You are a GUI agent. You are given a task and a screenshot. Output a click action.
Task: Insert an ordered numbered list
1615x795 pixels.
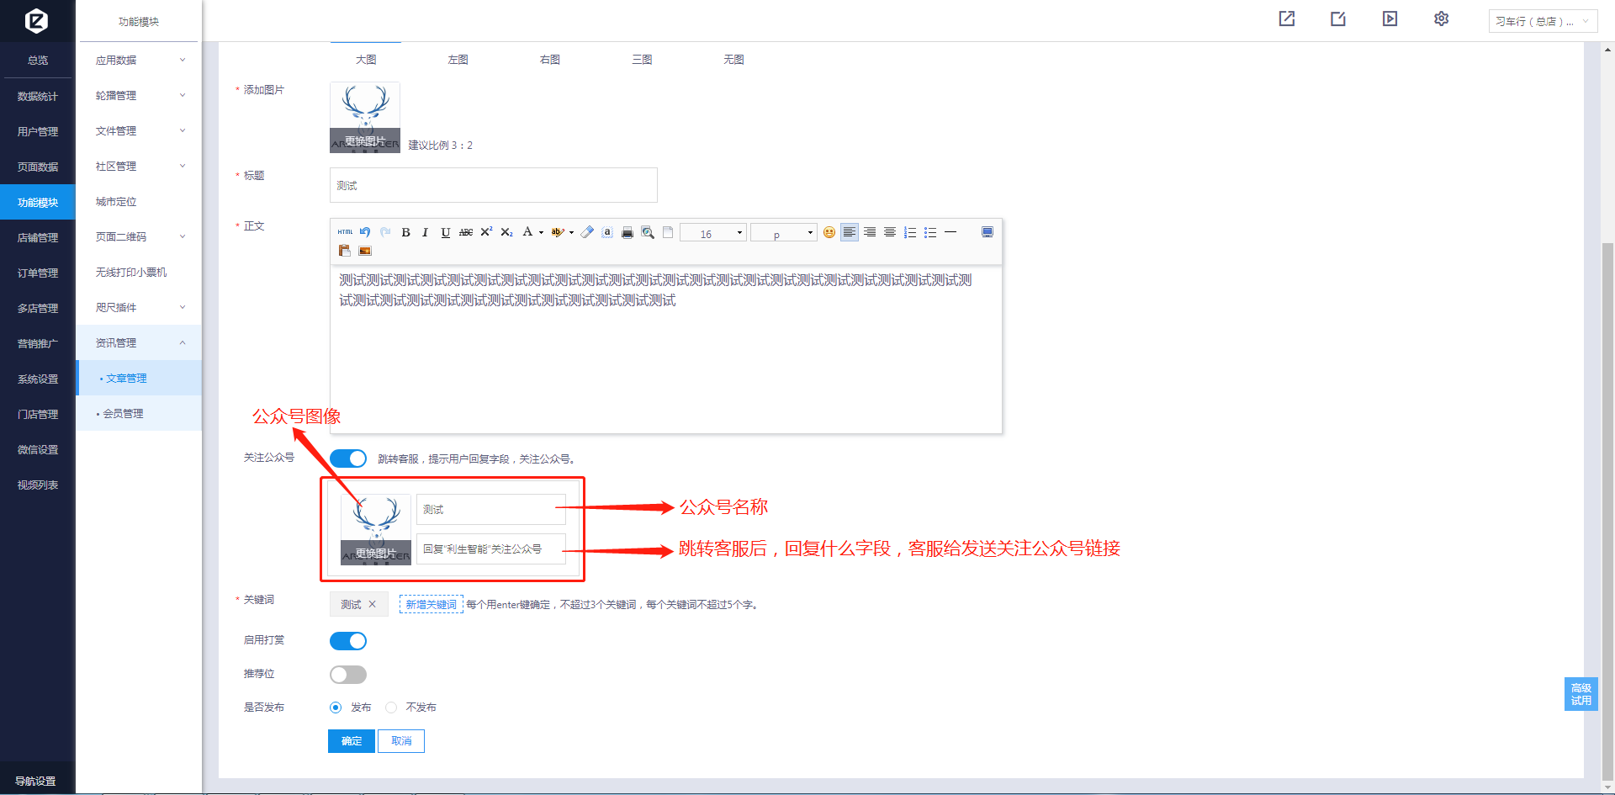coord(910,233)
